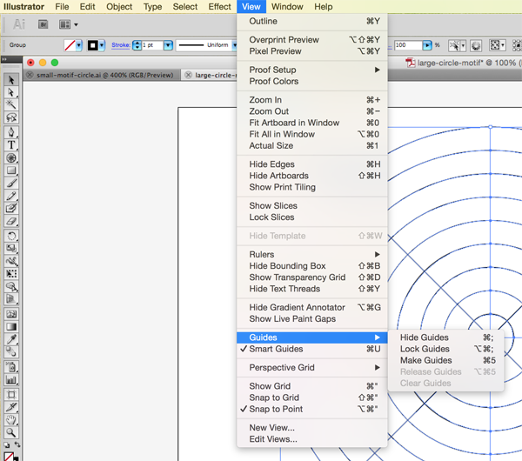Select the Polar Grid tool
Viewport: 522px width, 461px height.
coord(11,157)
